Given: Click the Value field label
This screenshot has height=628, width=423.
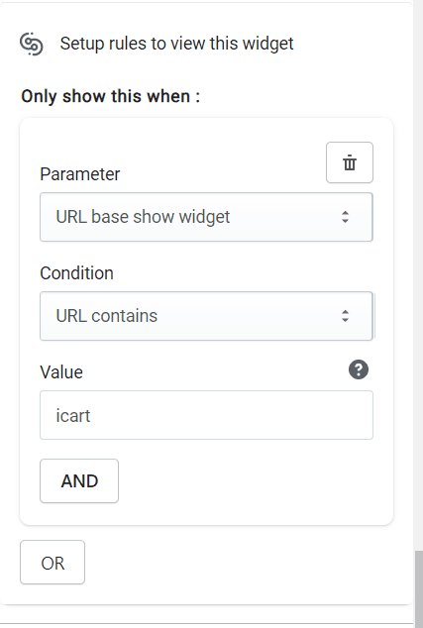Looking at the screenshot, I should (x=61, y=372).
